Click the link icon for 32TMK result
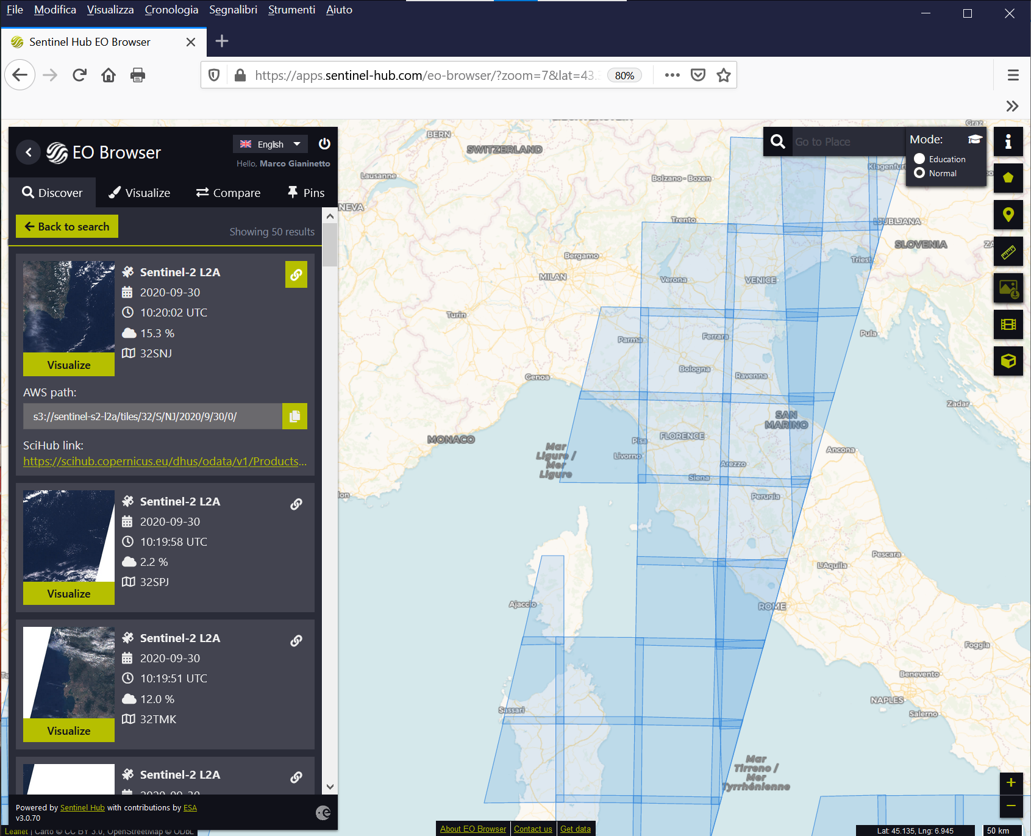Viewport: 1031px width, 836px height. 296,641
